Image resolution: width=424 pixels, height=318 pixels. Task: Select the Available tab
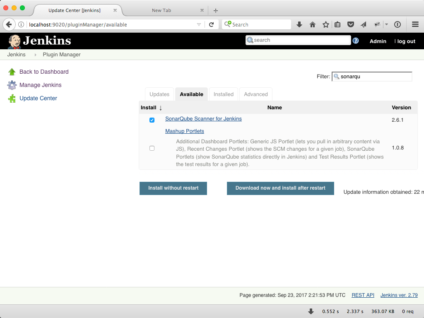191,94
